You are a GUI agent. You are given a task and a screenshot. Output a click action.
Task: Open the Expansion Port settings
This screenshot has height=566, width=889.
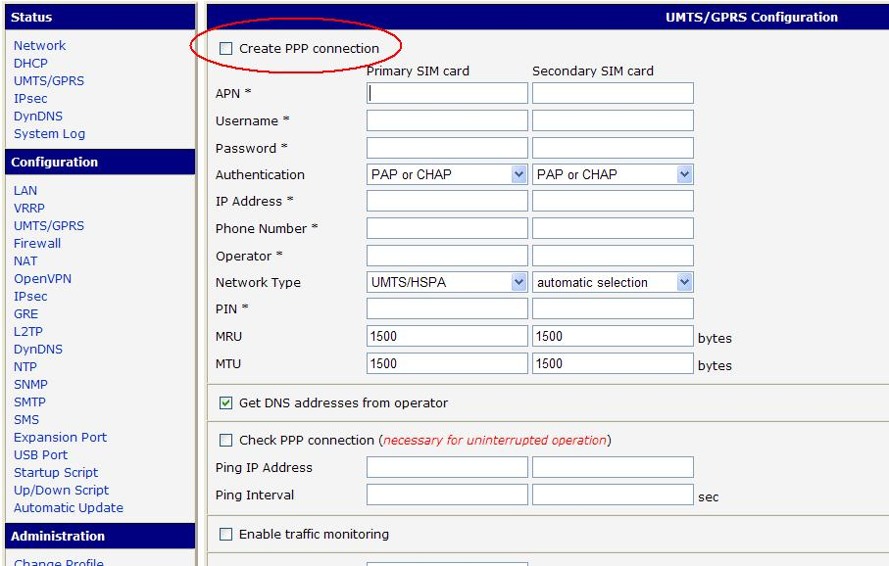pos(60,438)
